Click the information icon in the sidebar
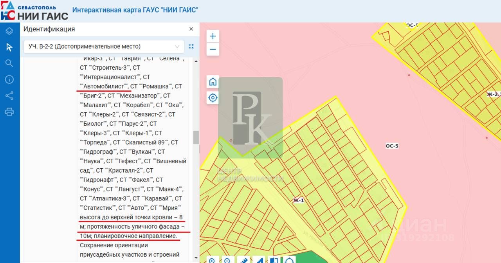Screen dimensions: 501x263 click(x=9, y=80)
